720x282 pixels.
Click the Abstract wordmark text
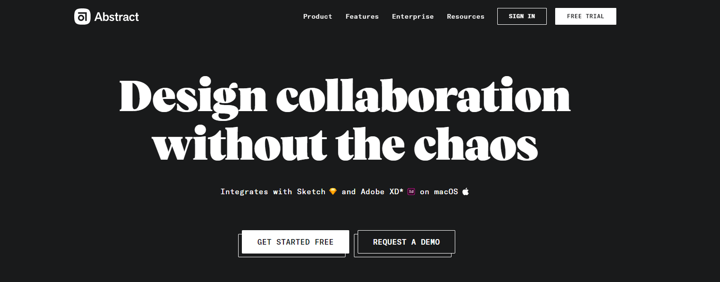click(x=117, y=17)
